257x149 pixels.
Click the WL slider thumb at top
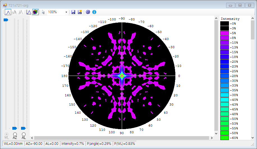coord(6,20)
